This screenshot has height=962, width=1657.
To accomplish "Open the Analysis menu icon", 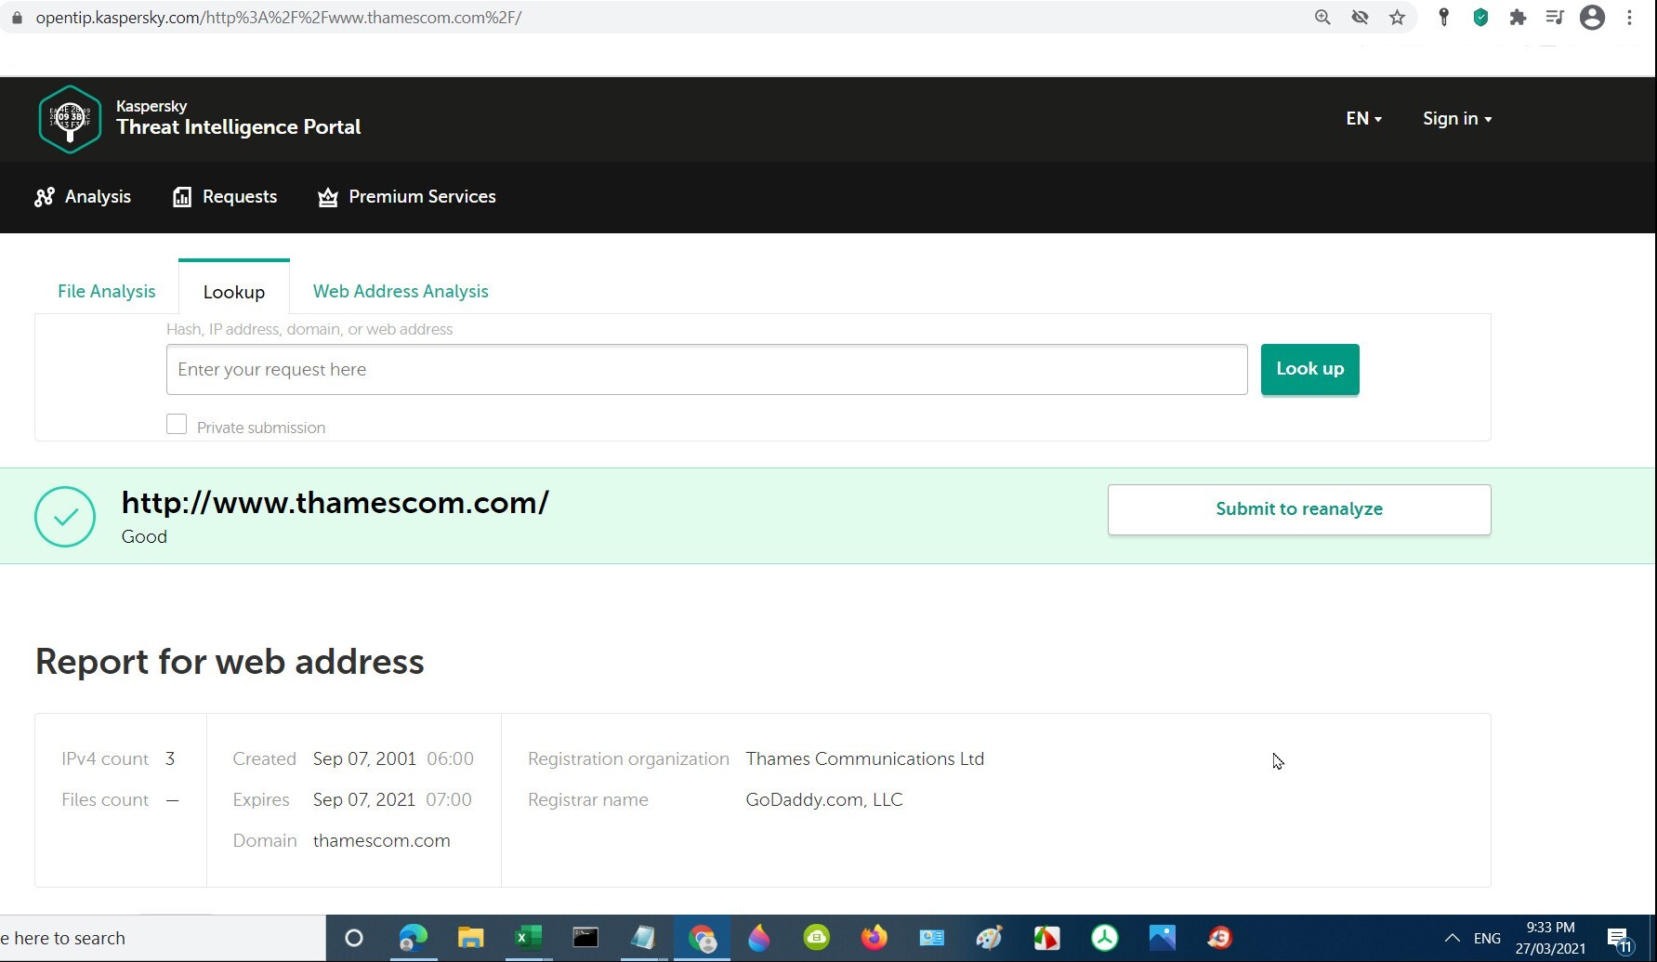I will (x=44, y=197).
